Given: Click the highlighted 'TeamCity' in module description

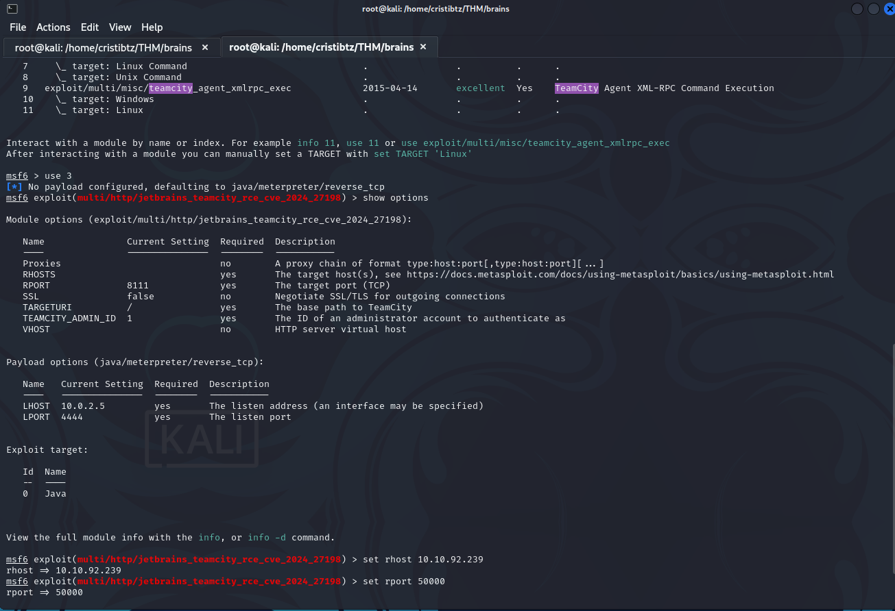Looking at the screenshot, I should [x=577, y=88].
